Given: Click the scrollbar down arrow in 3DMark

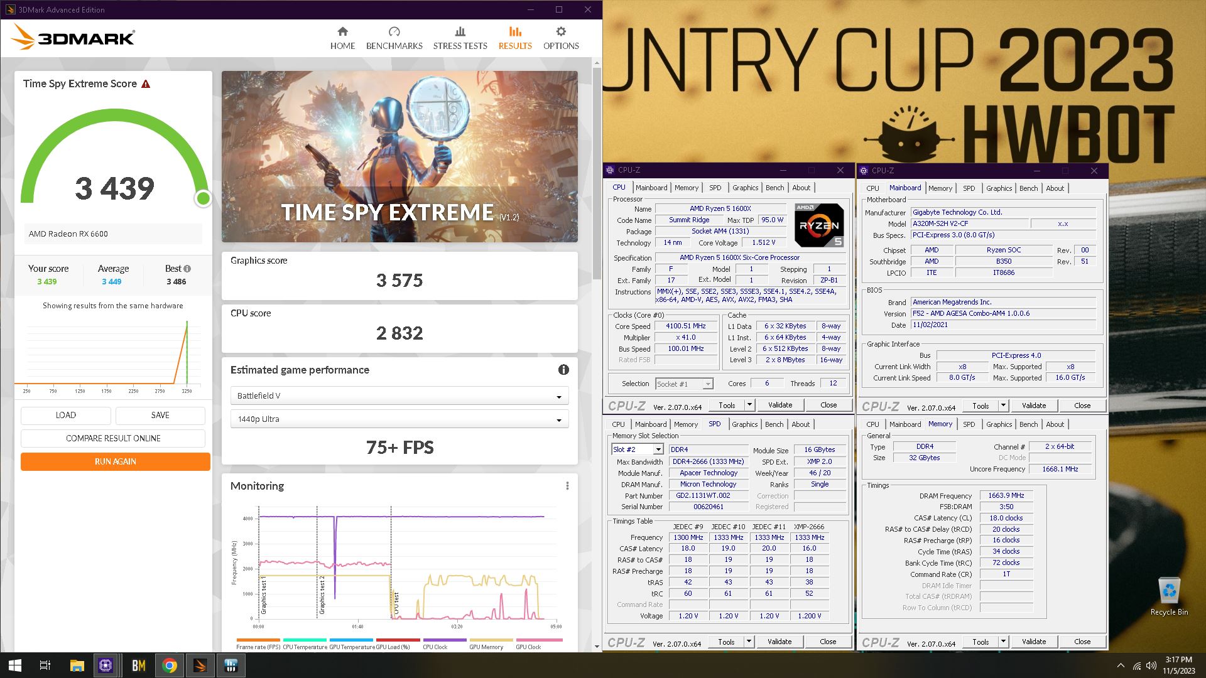Looking at the screenshot, I should pos(597,646).
